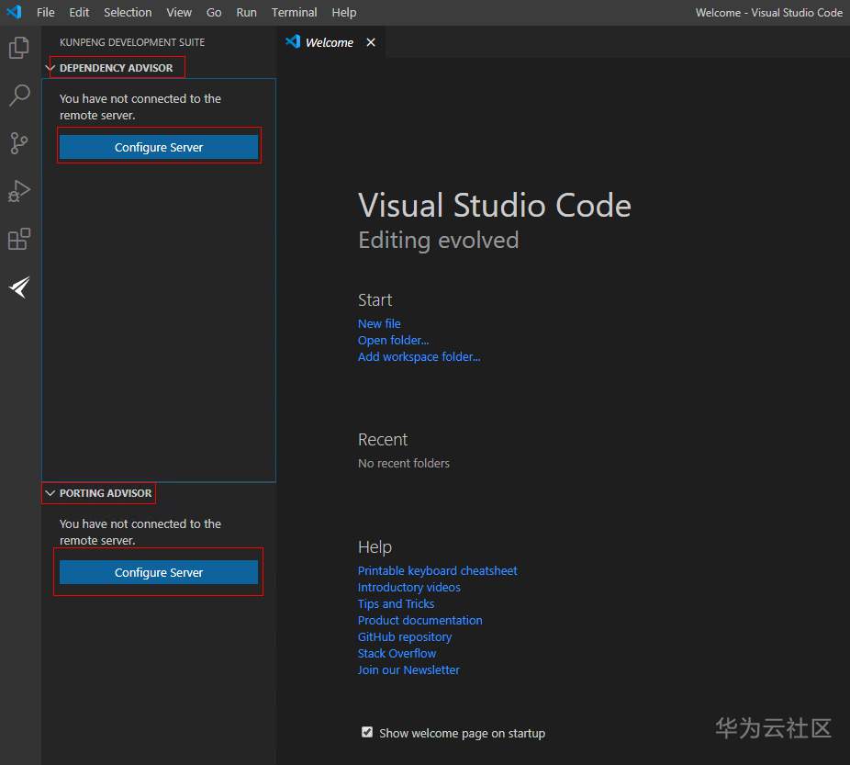
Task: Open the File menu
Action: [x=45, y=13]
